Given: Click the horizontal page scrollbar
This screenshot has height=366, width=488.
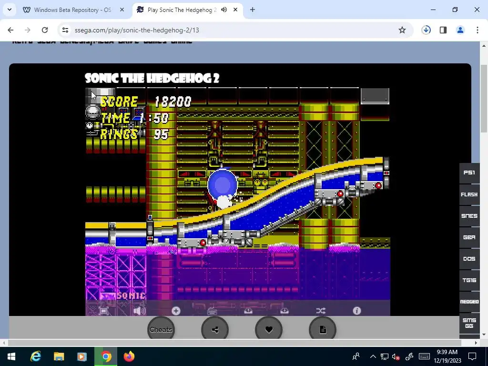Looking at the screenshot, I should [234, 343].
